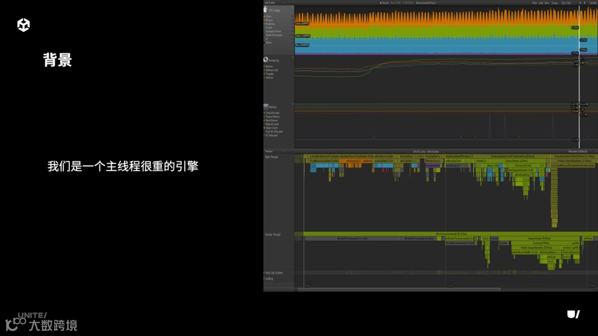
Task: Jump to Current frame button
Action: pyautogui.click(x=593, y=3)
